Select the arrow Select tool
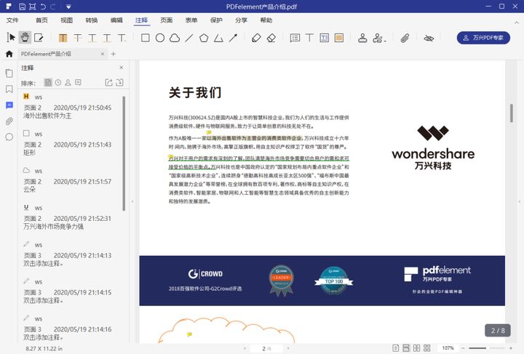Image resolution: width=524 pixels, height=354 pixels. click(11, 37)
